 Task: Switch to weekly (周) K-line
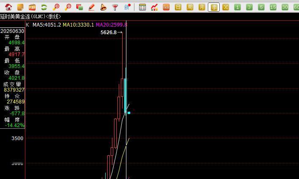point(190,8)
